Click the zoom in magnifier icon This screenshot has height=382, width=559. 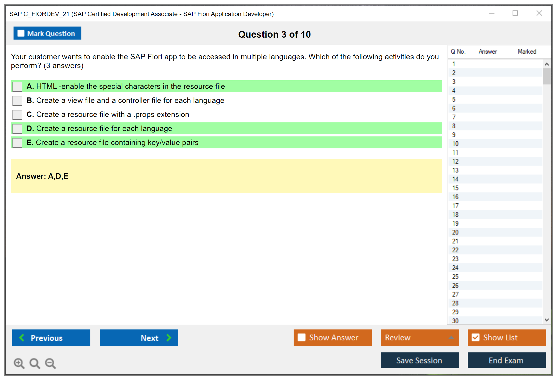[x=19, y=363]
